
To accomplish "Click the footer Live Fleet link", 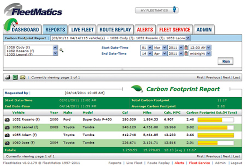I will click(134, 163).
